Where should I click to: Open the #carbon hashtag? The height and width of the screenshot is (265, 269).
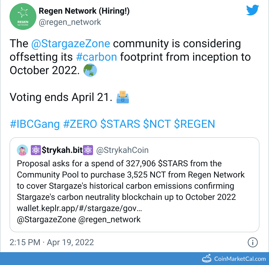click(96, 57)
